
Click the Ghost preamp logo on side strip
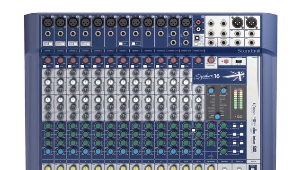point(254,108)
